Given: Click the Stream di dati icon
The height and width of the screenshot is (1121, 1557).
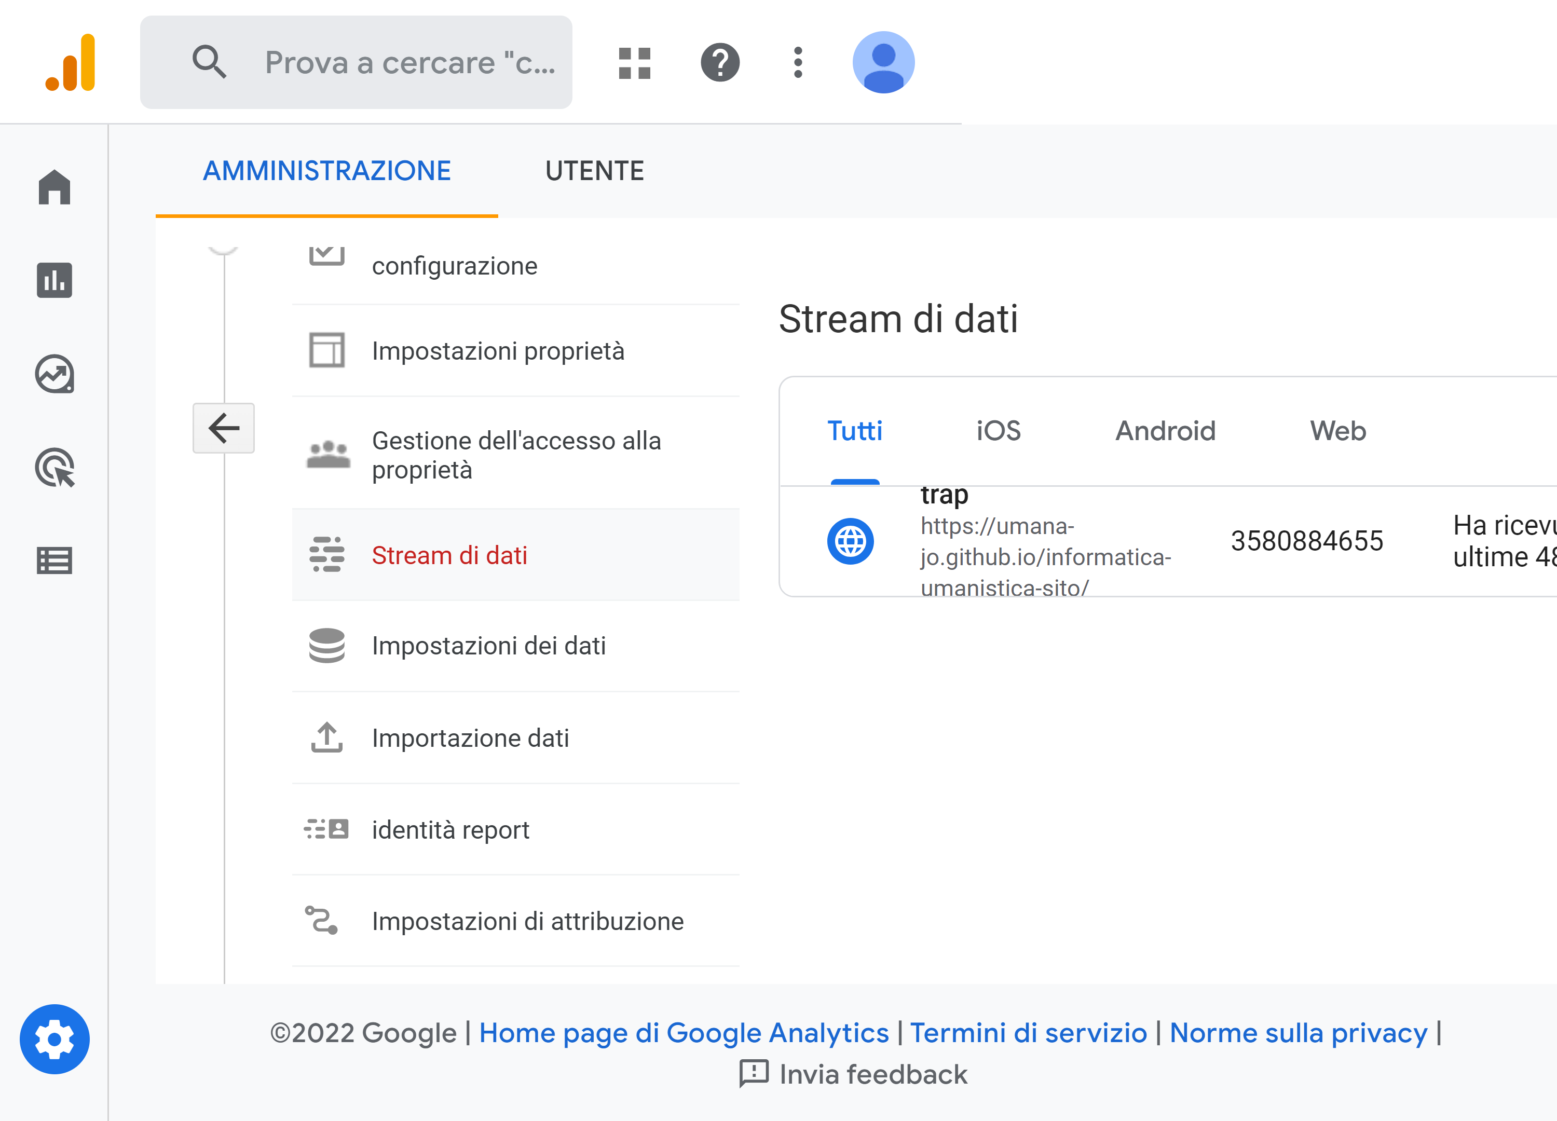Looking at the screenshot, I should click(327, 555).
